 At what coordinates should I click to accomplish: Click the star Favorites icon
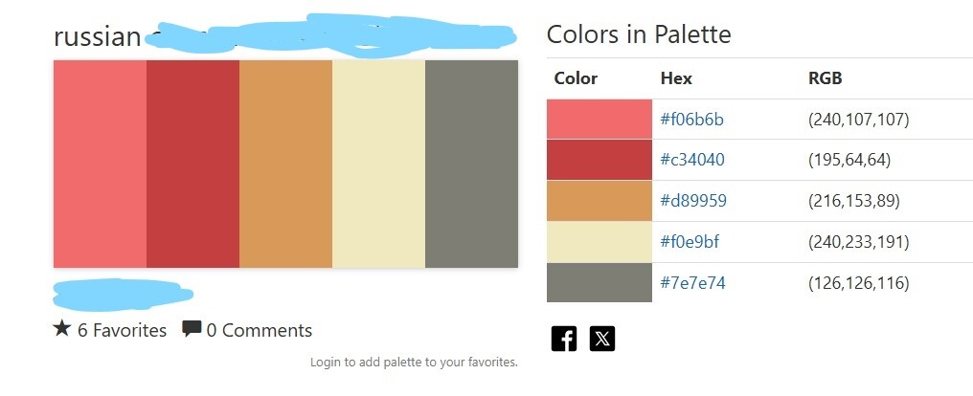pos(62,329)
